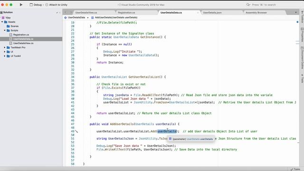Viewport: 304px width, 171px height.
Task: Switch to the Registration.cs tab
Action: point(126,13)
